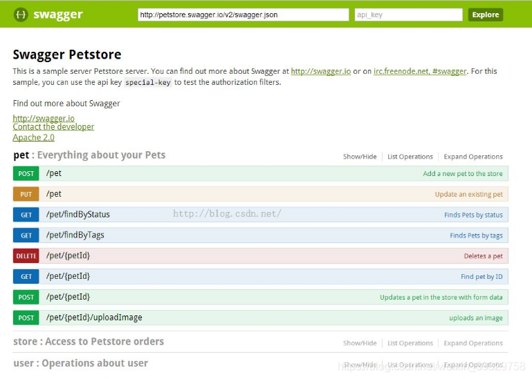532x379 pixels.
Task: Focus the api_key input field
Action: tap(408, 14)
